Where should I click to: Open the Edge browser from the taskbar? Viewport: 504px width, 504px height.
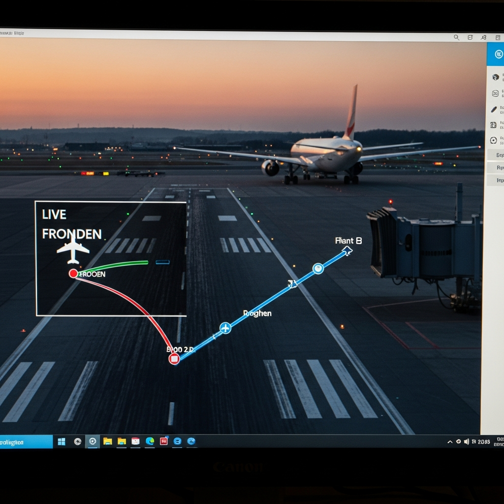click(149, 442)
